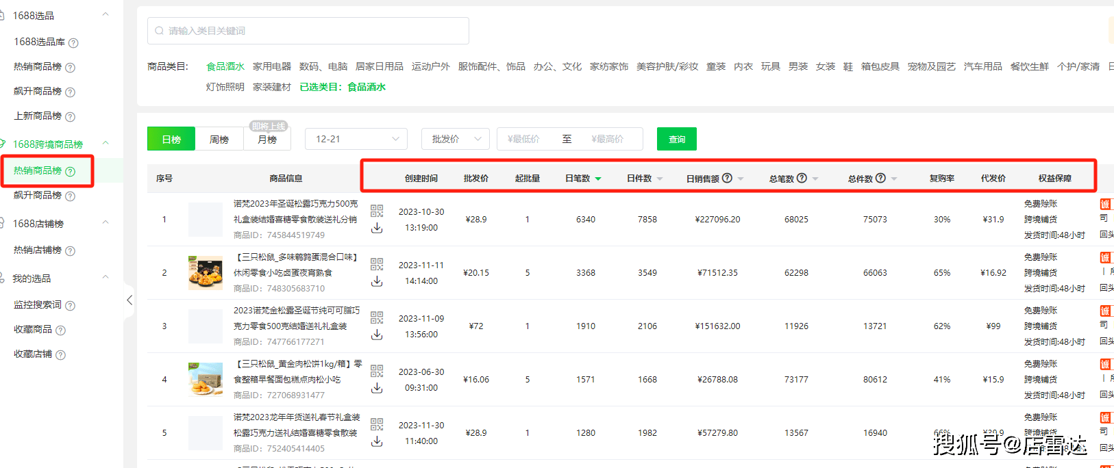Viewport: 1114px width, 468px height.
Task: Open 1688选品库 in sidebar
Action: click(x=40, y=42)
